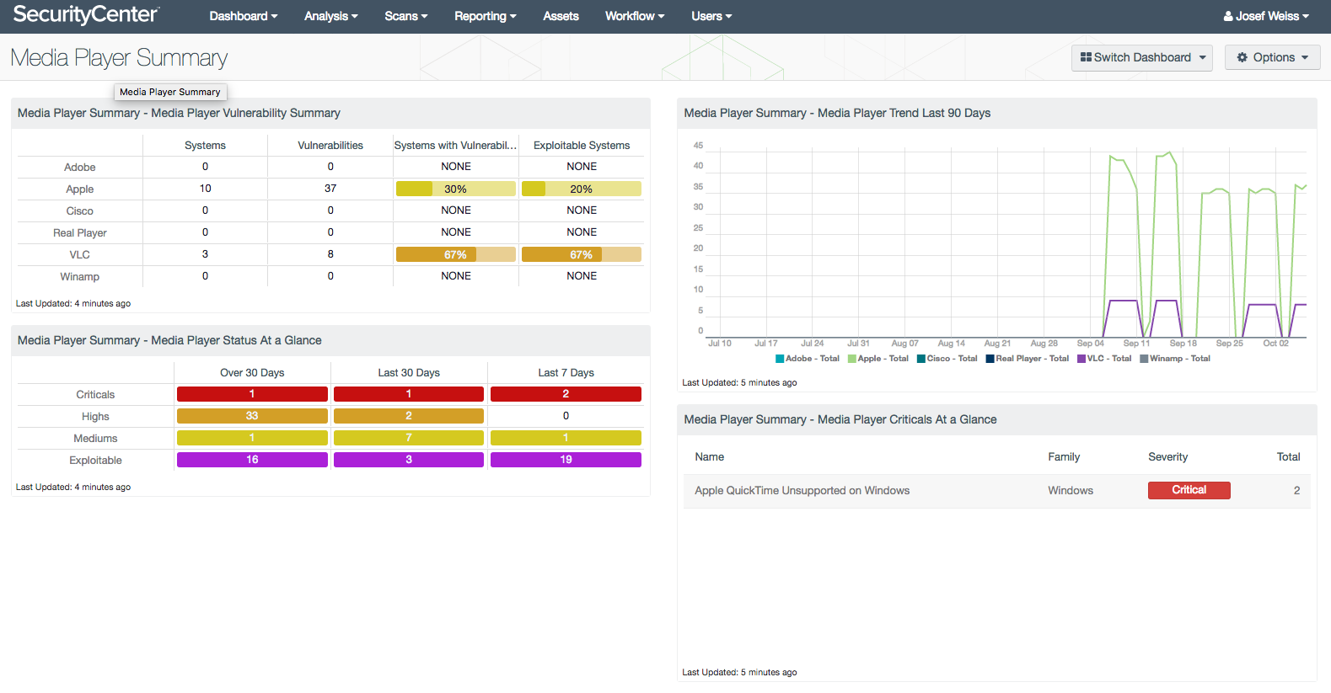Select Apple QuickTime Unsupported on Windows row
Screen dimensions: 1331x693
click(x=996, y=491)
